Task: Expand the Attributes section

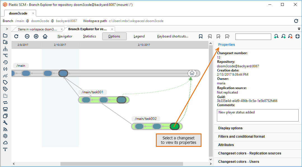Action: click(226, 145)
